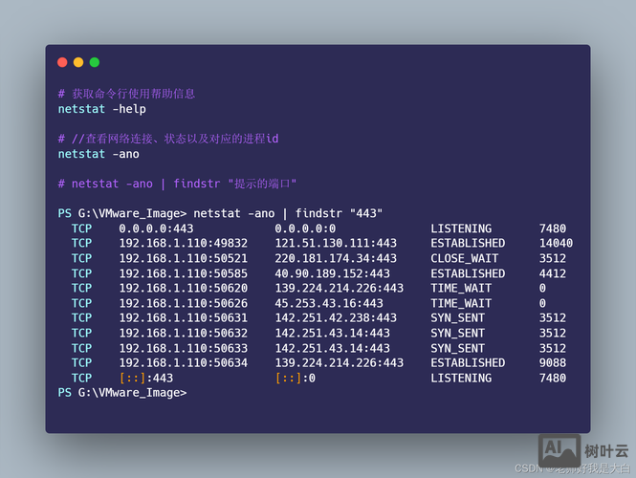Click foreign address 40.90.189.152:443
This screenshot has height=478, width=636.
(333, 273)
